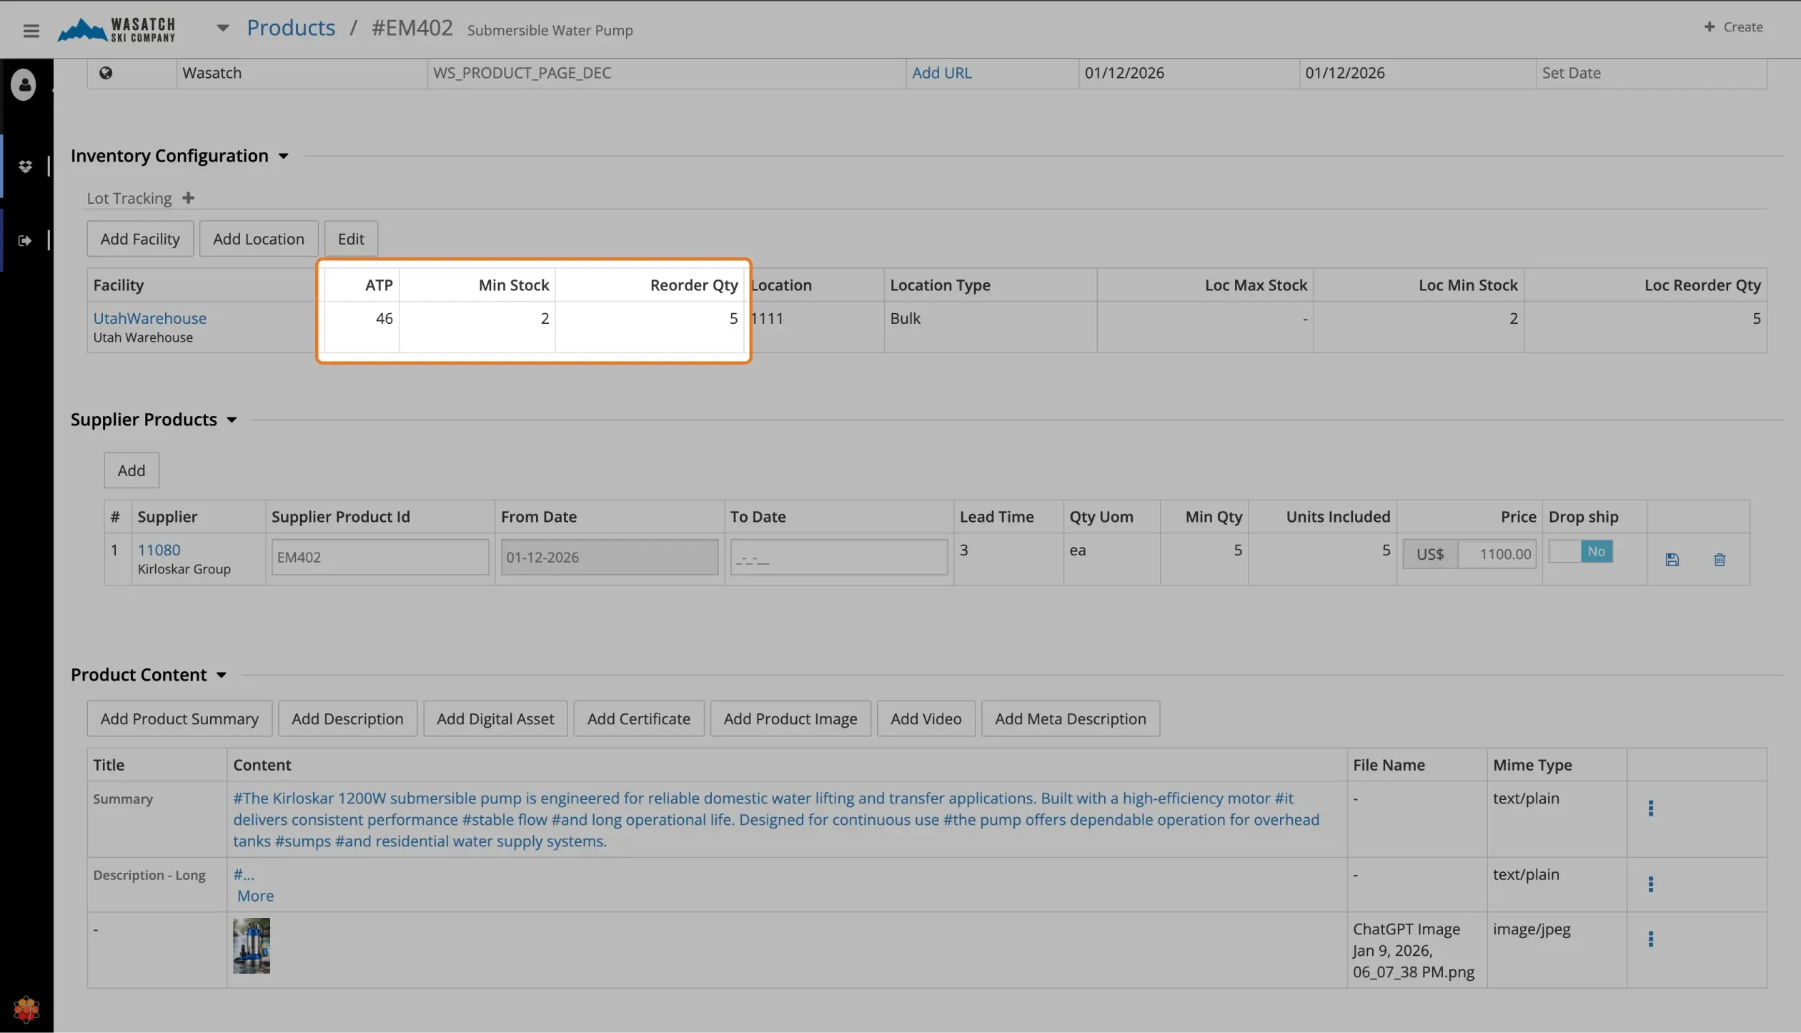Click the ATP value 46
This screenshot has height=1033, width=1801.
(384, 319)
